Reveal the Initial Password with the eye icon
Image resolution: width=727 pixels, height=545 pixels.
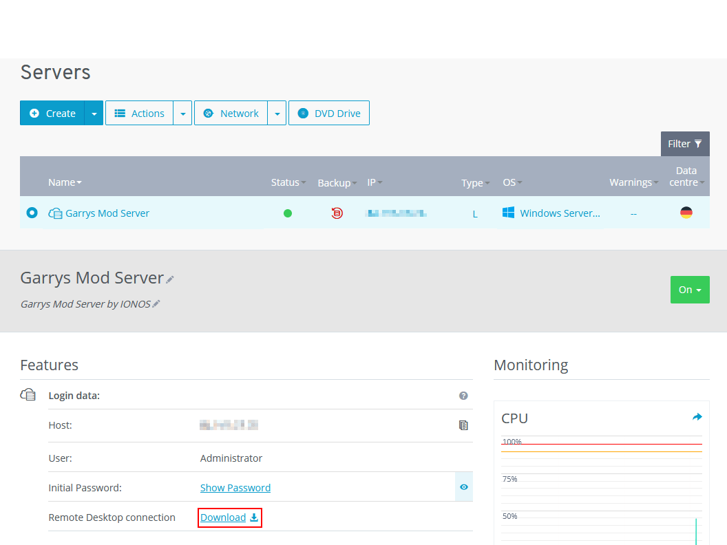463,487
